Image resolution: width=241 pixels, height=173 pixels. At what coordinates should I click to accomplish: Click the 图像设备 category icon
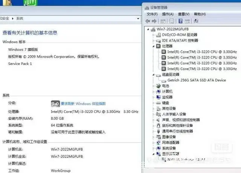pos(158,137)
